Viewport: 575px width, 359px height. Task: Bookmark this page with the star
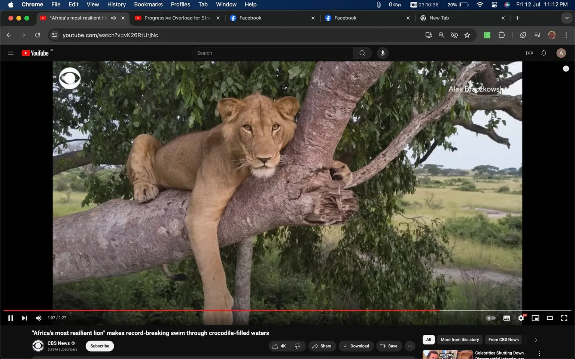point(467,35)
